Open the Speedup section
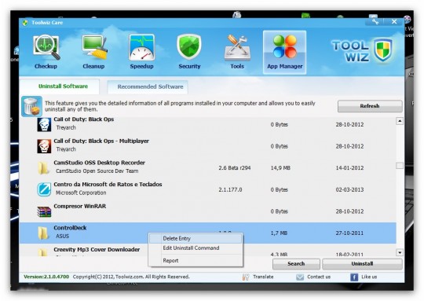 [x=141, y=52]
